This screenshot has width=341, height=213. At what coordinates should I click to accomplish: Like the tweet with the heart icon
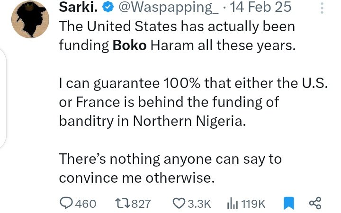coord(179,203)
